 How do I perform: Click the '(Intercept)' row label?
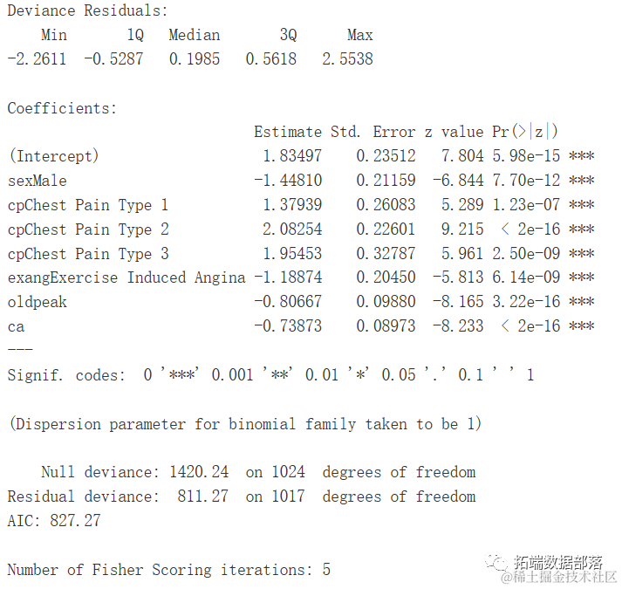(53, 156)
